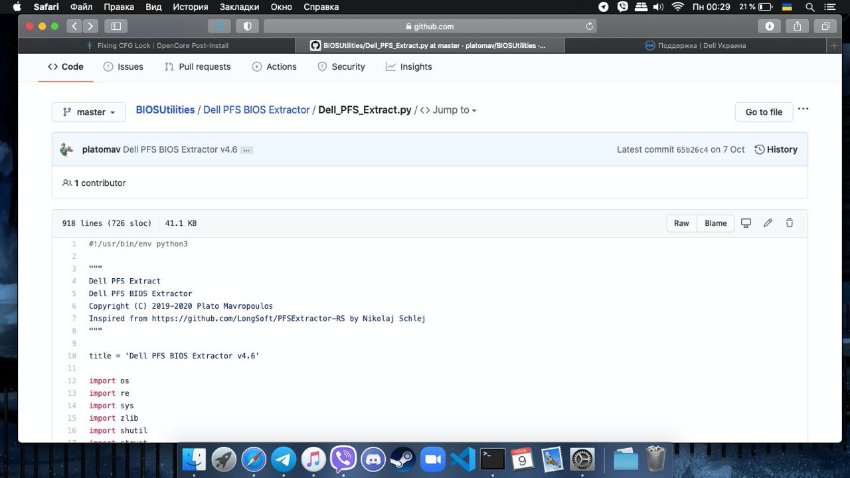Open Discord from the Dock
Image resolution: width=850 pixels, height=478 pixels.
click(373, 459)
